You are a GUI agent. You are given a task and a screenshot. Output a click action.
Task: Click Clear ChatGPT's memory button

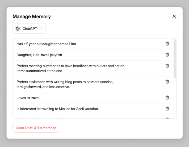(36, 128)
